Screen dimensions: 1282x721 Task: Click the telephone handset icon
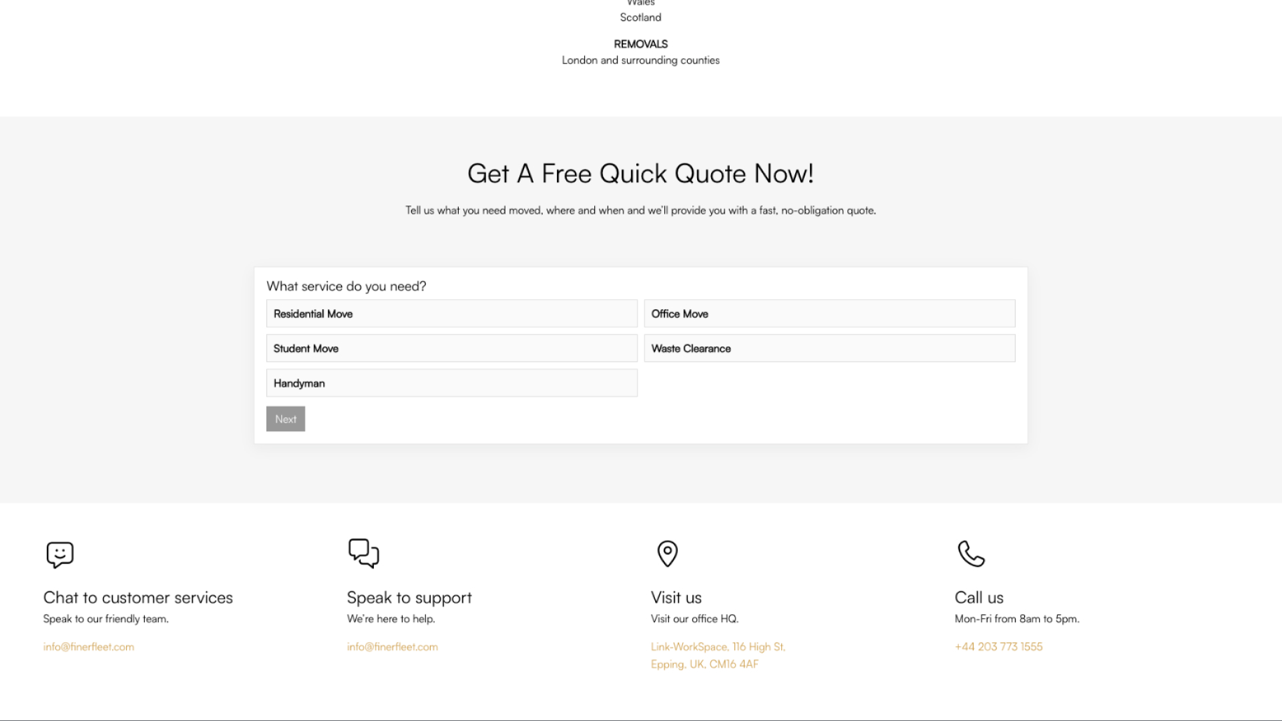(971, 553)
